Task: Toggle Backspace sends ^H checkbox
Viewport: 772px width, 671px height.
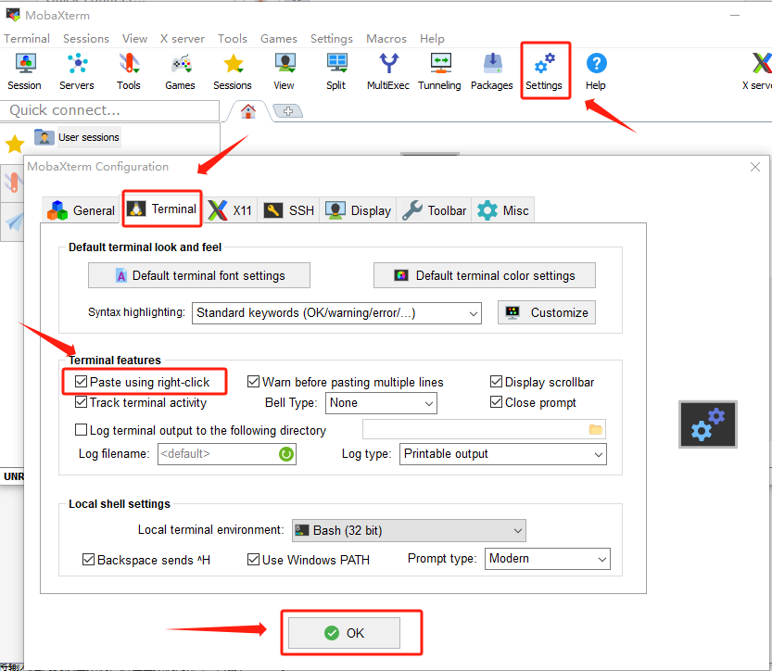Action: click(x=89, y=560)
